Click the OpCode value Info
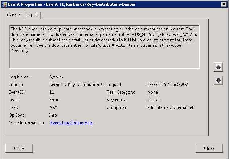This screenshot has width=229, height=159. (53, 115)
